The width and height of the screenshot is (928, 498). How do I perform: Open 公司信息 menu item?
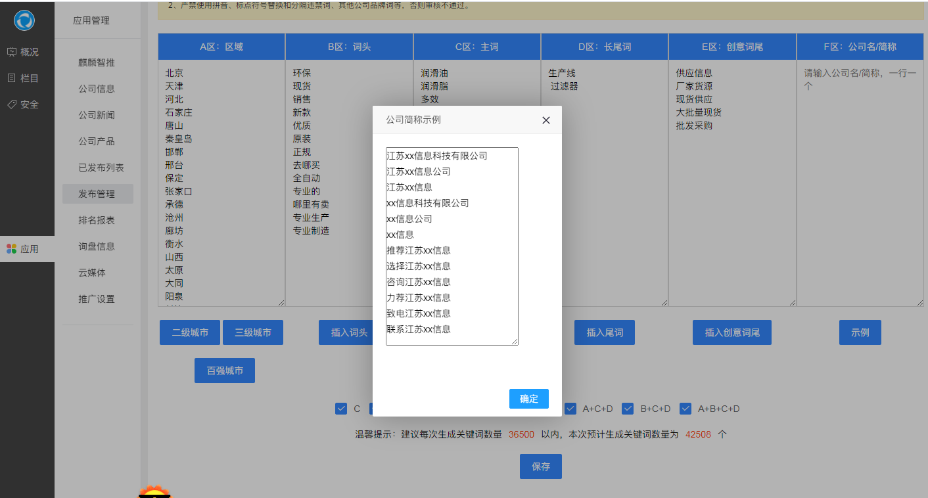(98, 89)
